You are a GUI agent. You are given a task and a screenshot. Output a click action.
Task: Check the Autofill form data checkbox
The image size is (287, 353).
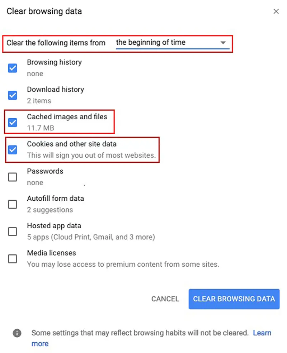[13, 204]
